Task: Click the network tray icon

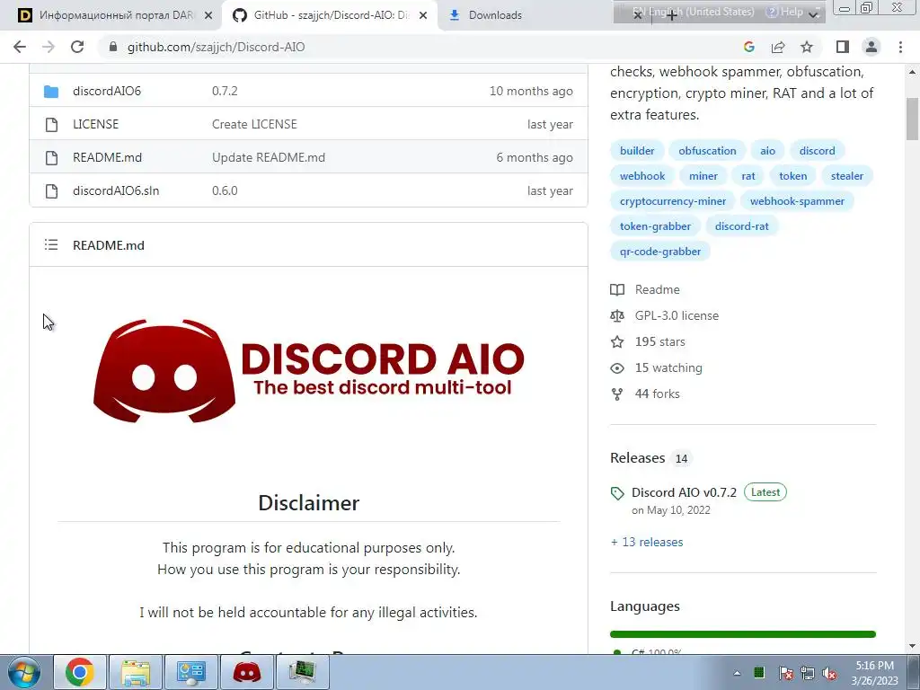Action: coord(808,673)
